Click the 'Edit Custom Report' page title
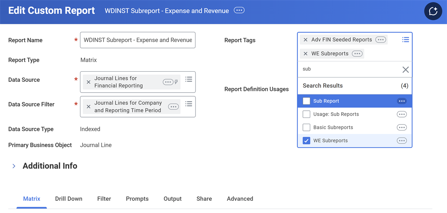Screen dimensions: 447x213 pos(52,10)
